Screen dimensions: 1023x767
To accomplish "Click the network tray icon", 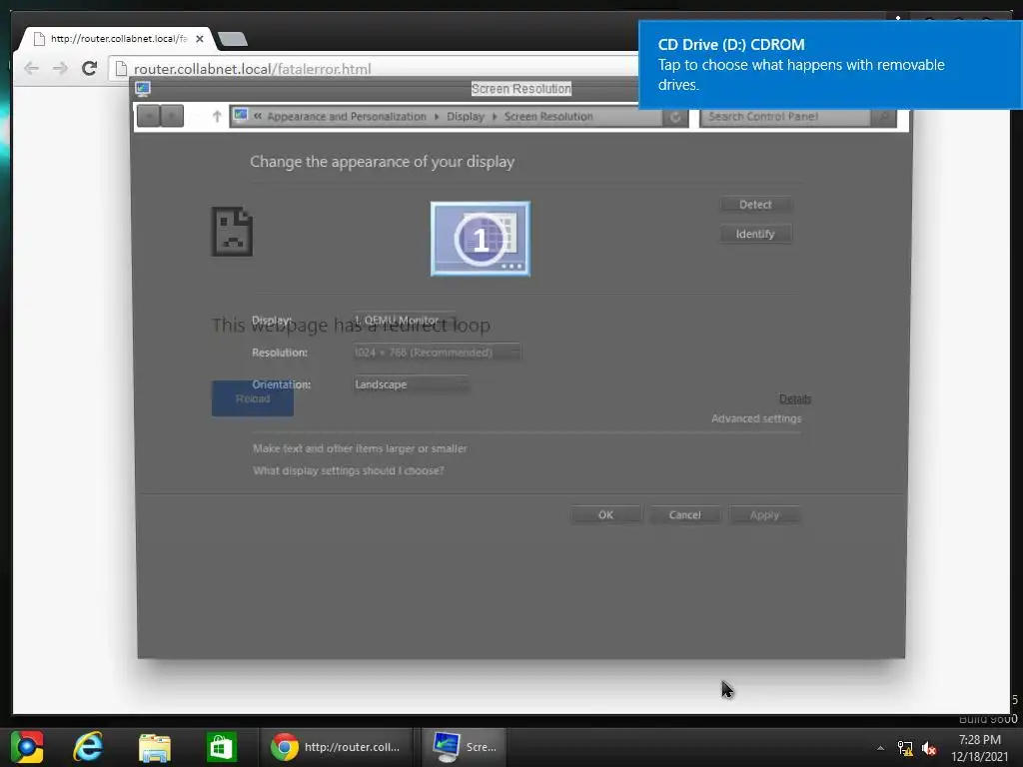I will [905, 748].
